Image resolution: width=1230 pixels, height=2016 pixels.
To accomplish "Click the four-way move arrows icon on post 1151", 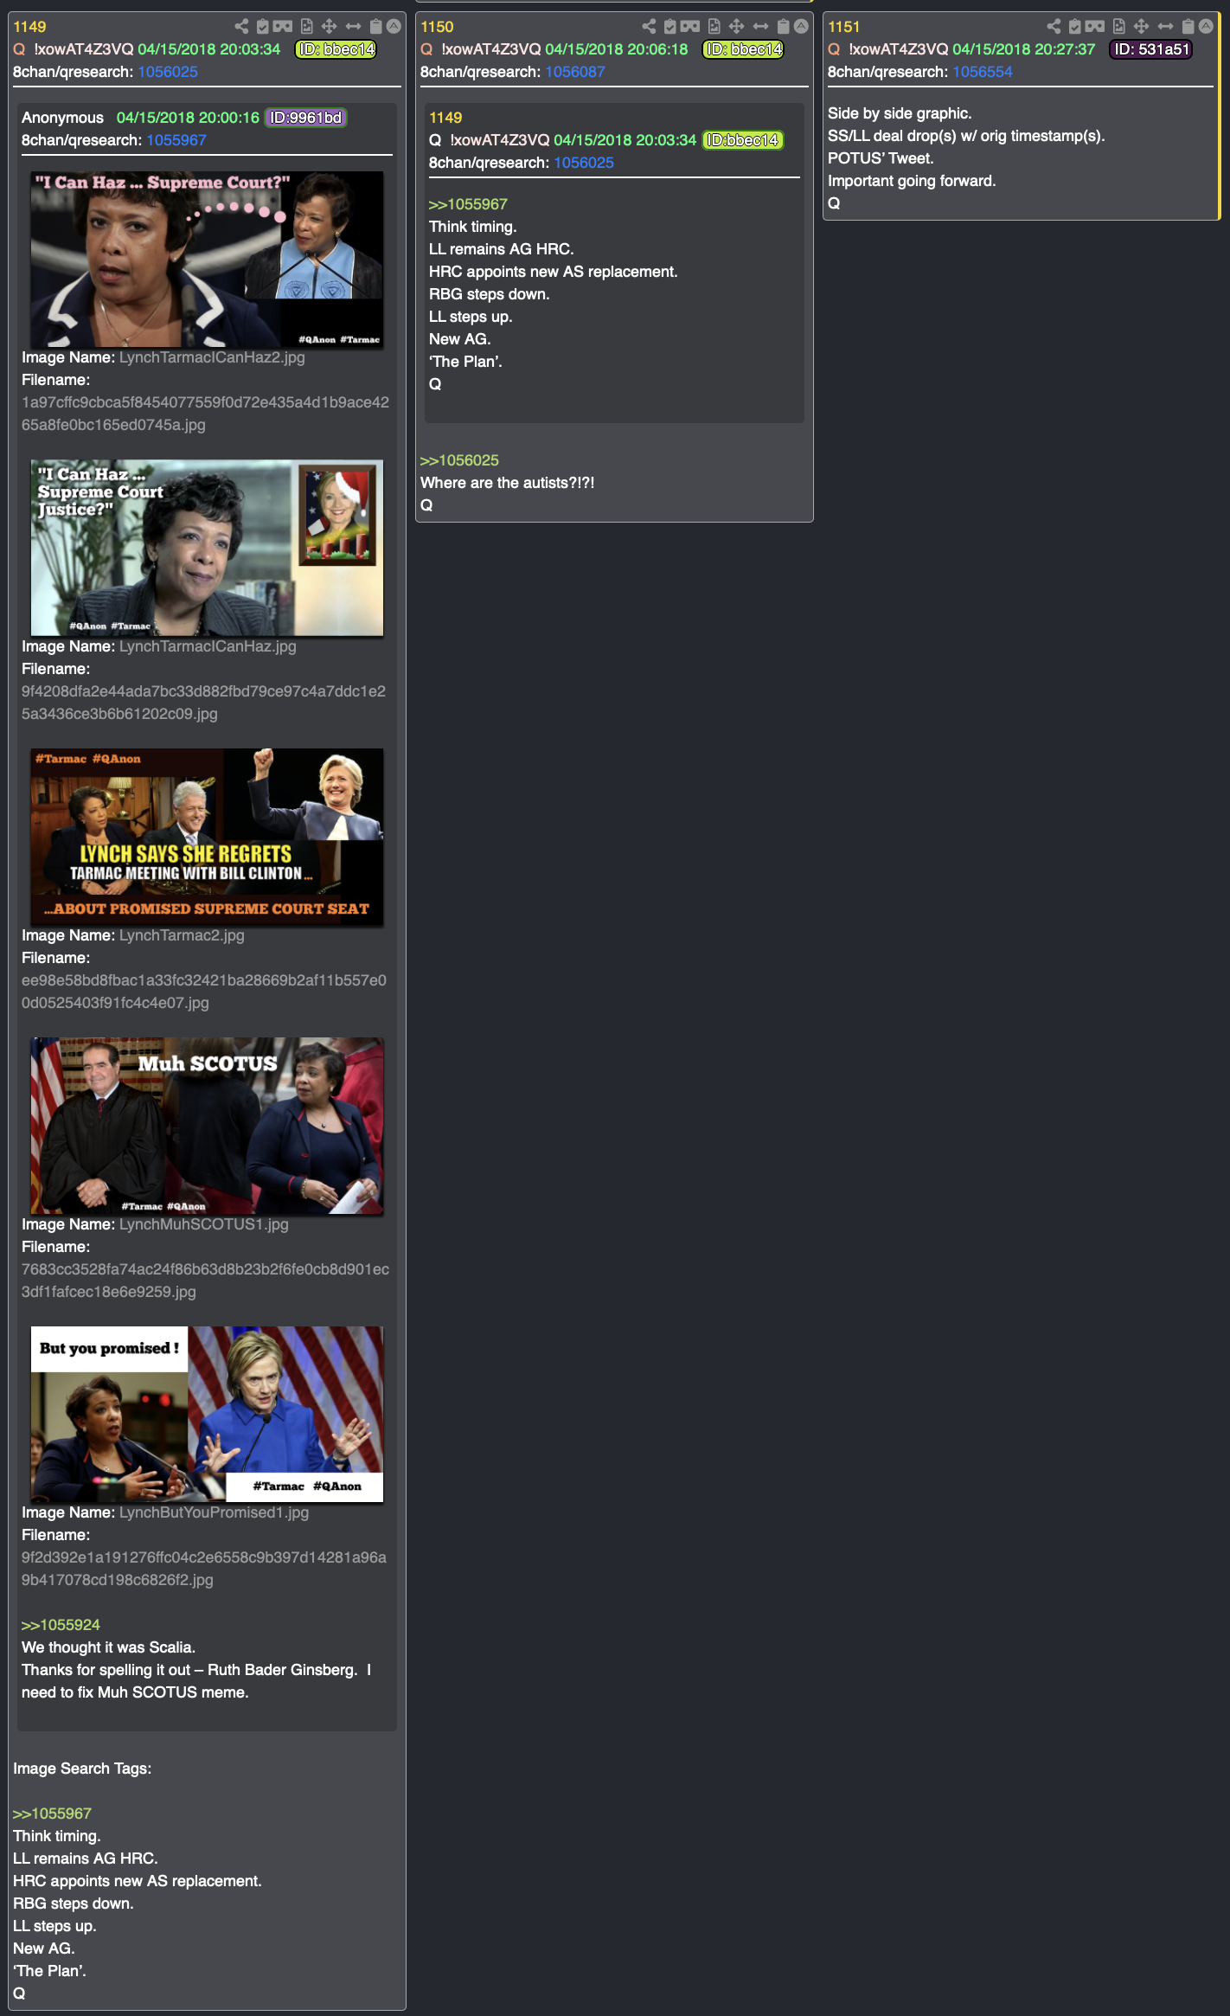I will coord(1141,27).
